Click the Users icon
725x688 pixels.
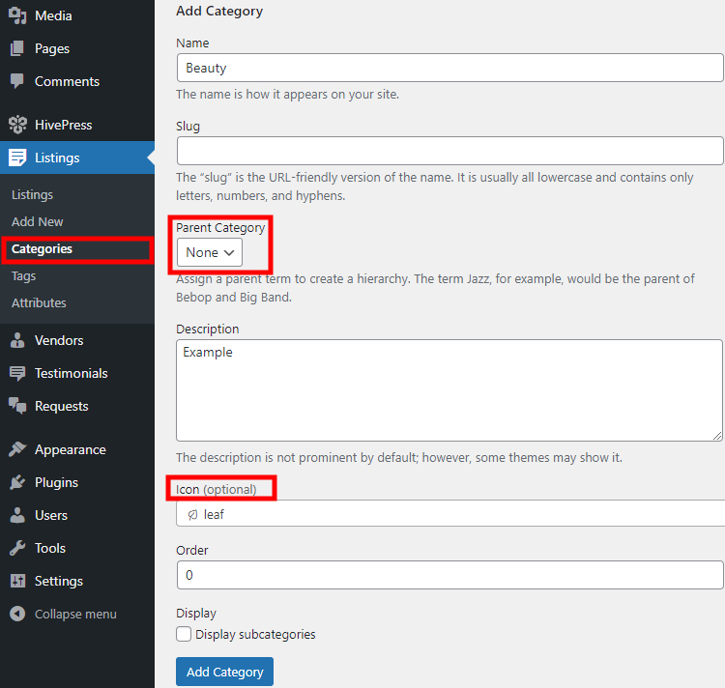click(x=17, y=515)
